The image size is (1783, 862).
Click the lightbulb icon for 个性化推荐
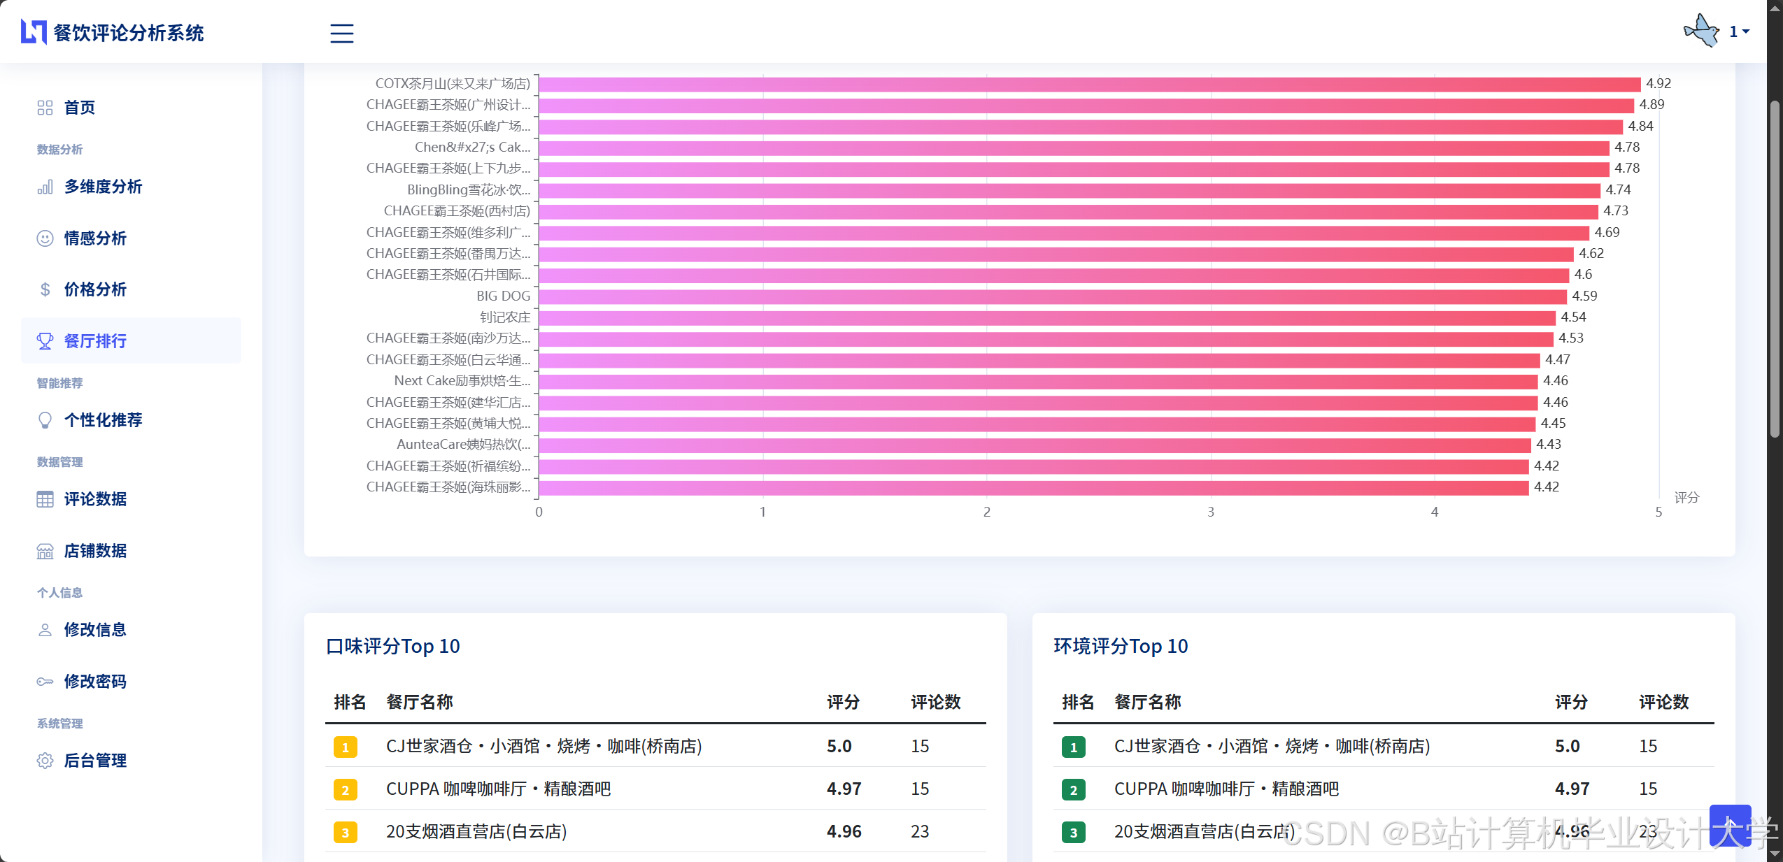[45, 420]
